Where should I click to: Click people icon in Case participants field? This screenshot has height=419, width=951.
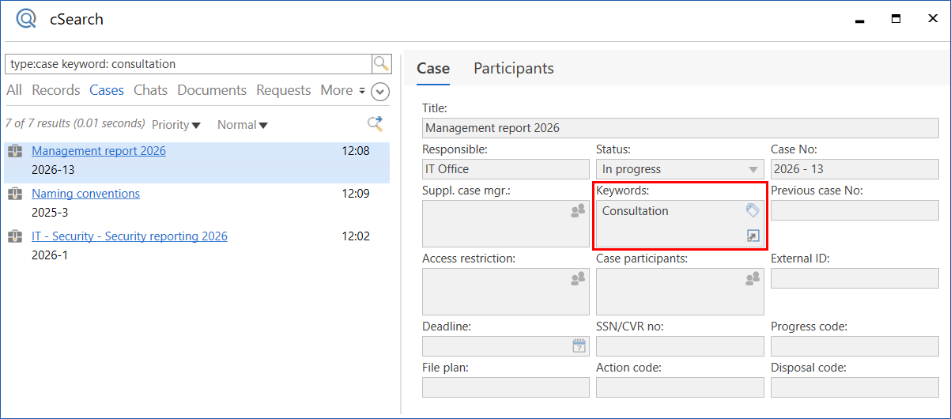click(753, 278)
